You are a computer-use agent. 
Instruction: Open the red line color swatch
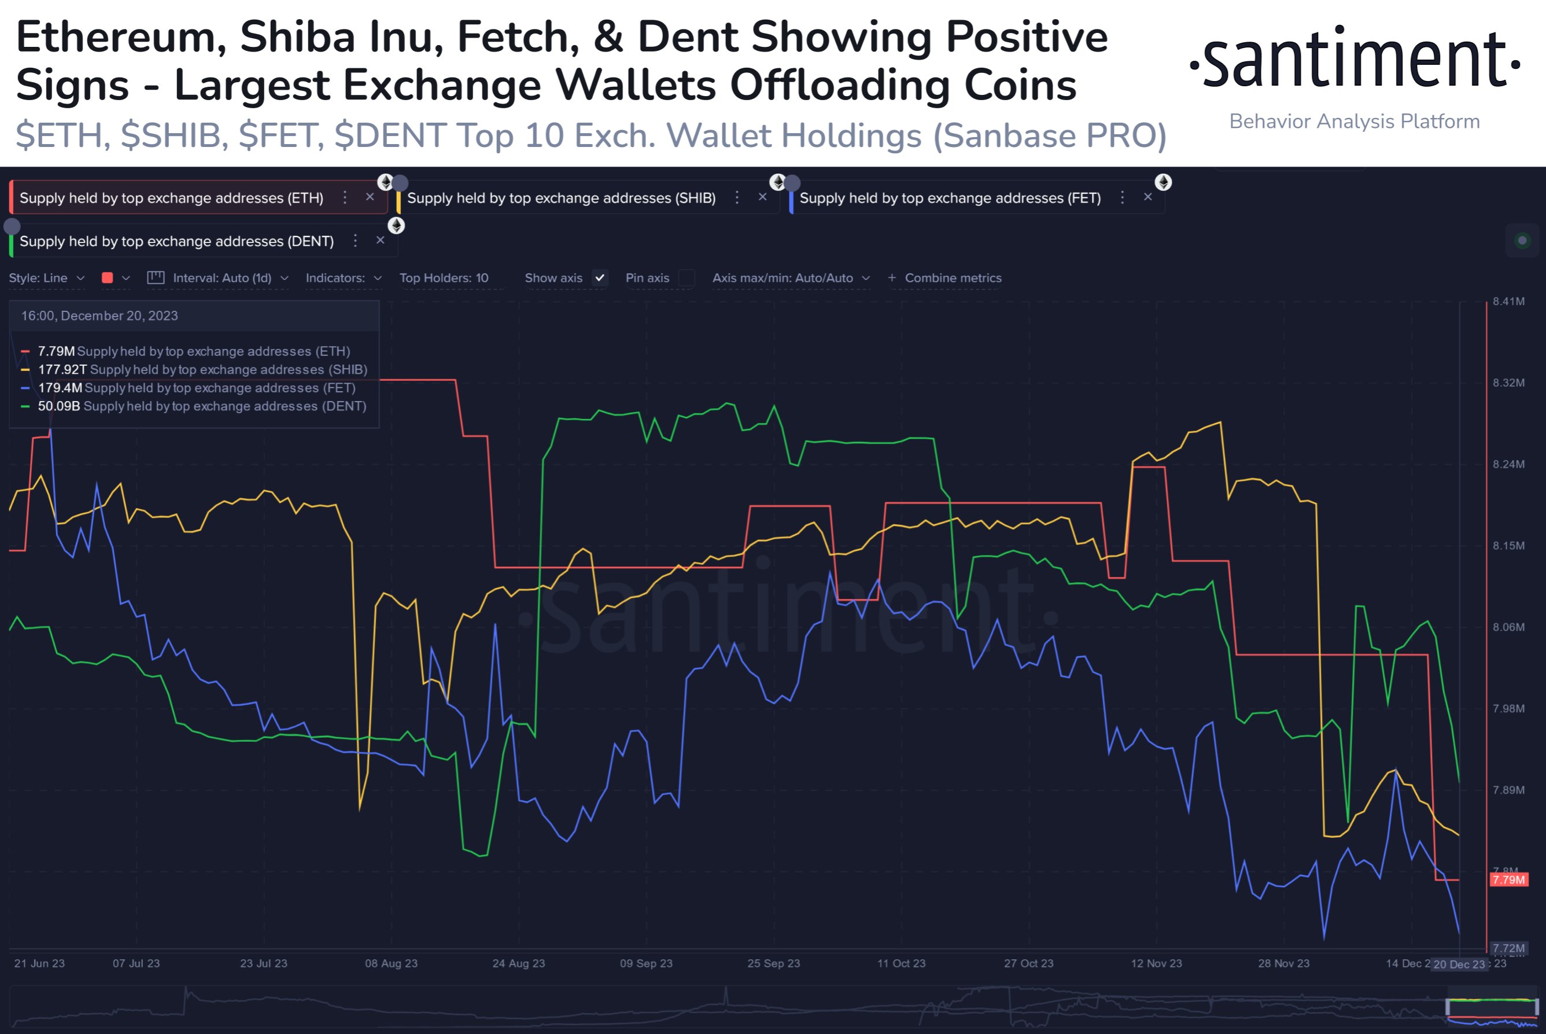point(108,278)
